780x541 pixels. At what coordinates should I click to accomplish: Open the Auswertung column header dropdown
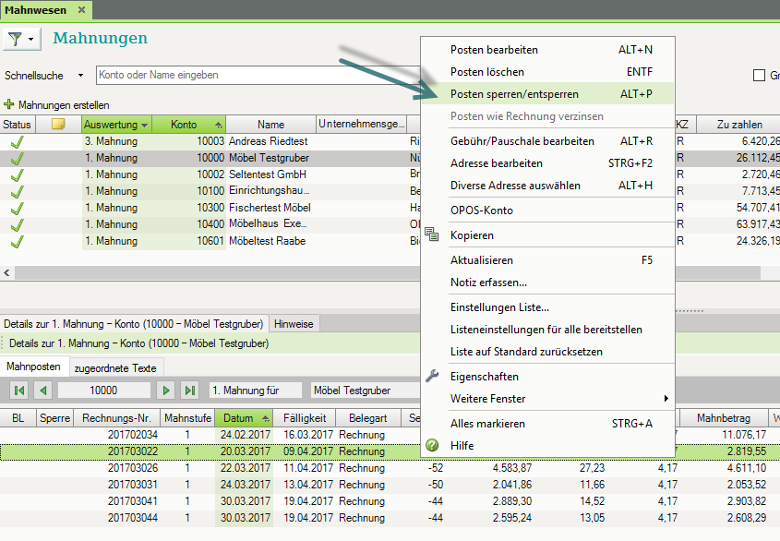pyautogui.click(x=145, y=125)
